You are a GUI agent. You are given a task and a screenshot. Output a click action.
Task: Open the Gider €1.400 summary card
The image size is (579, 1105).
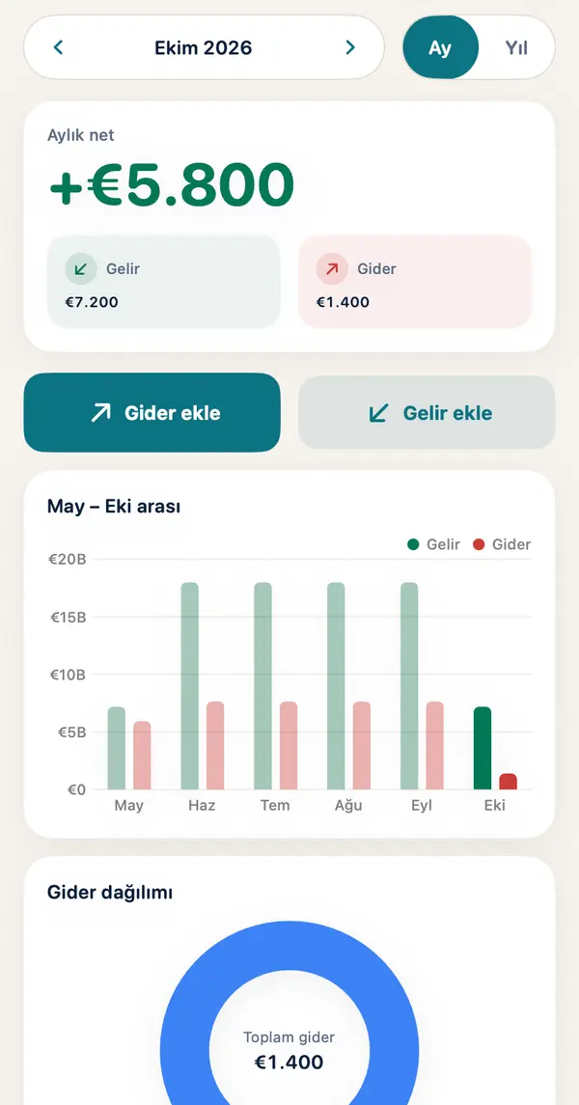coord(415,282)
